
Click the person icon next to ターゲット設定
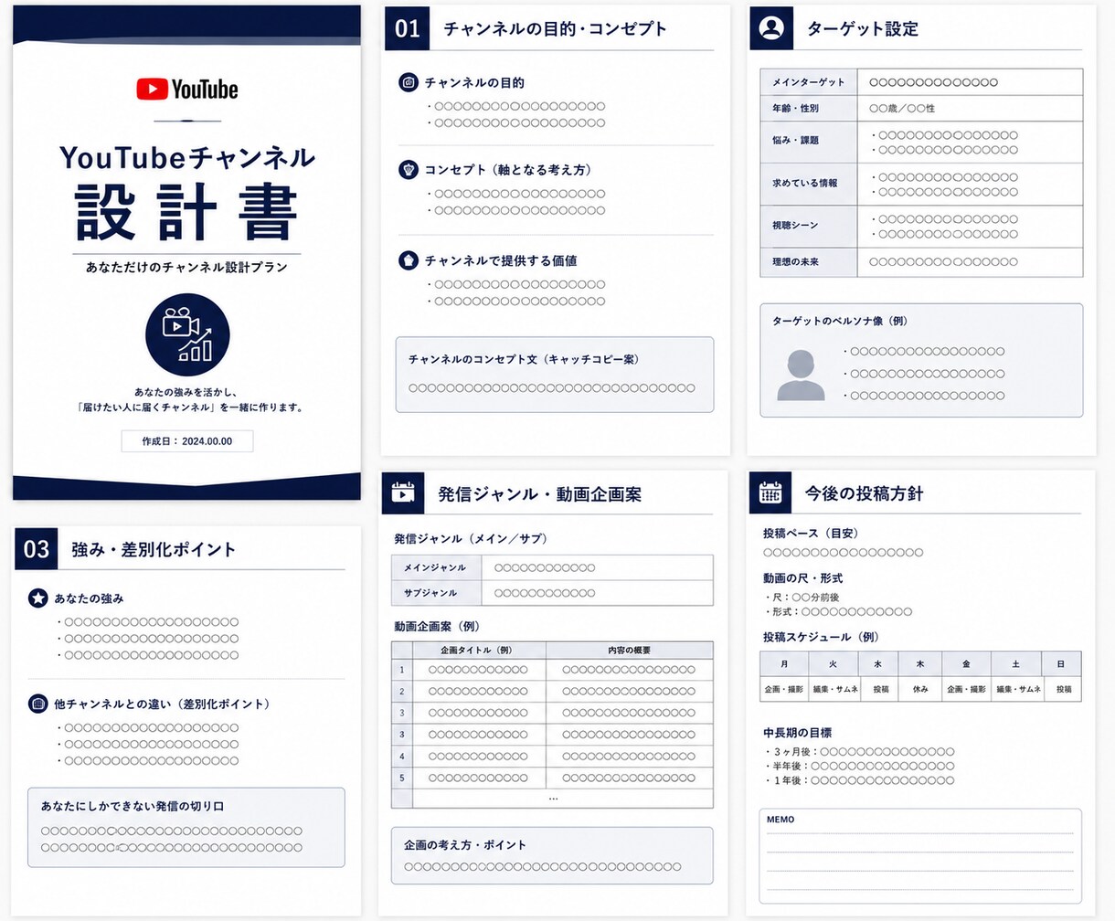pos(771,28)
